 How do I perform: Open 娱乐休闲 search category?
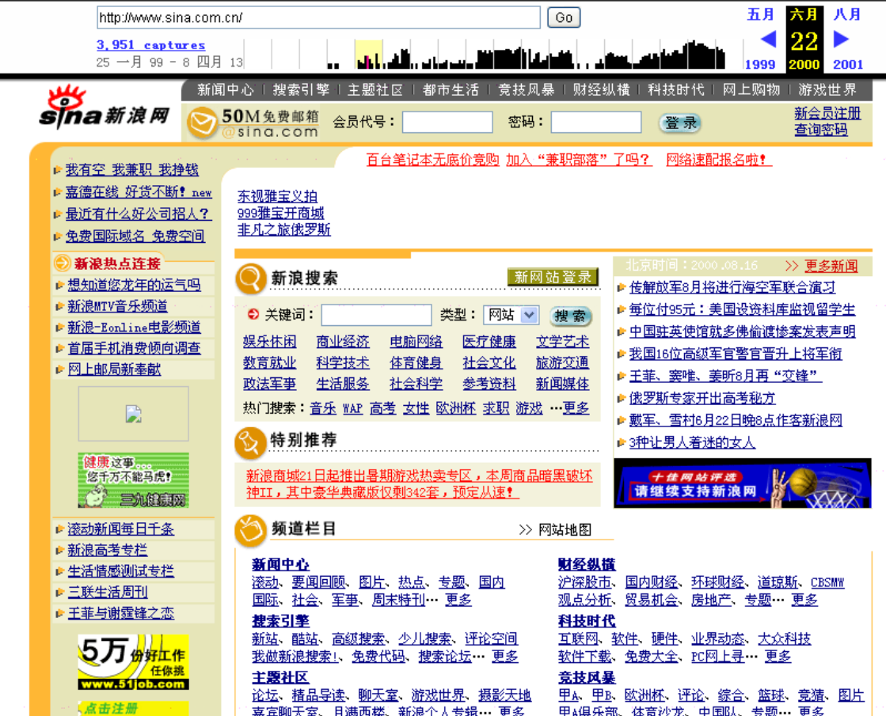pos(269,342)
